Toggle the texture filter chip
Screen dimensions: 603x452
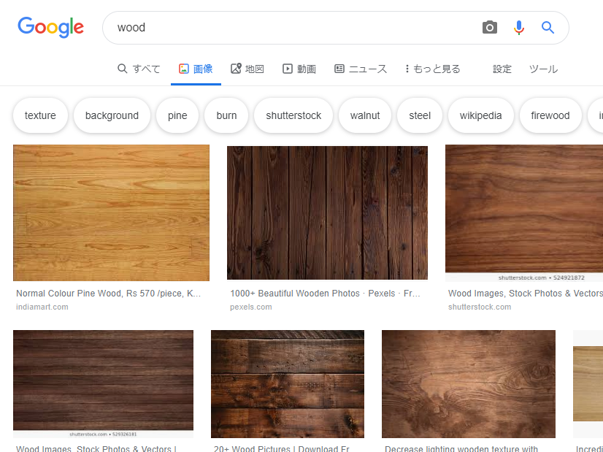click(40, 115)
